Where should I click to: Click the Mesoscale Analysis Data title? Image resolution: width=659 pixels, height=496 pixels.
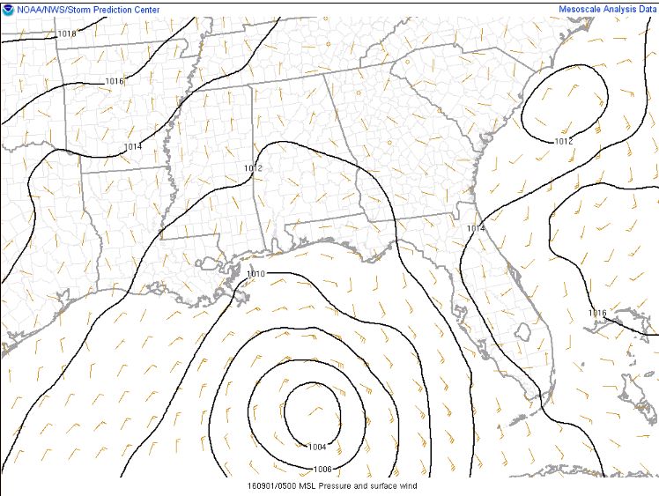[607, 9]
